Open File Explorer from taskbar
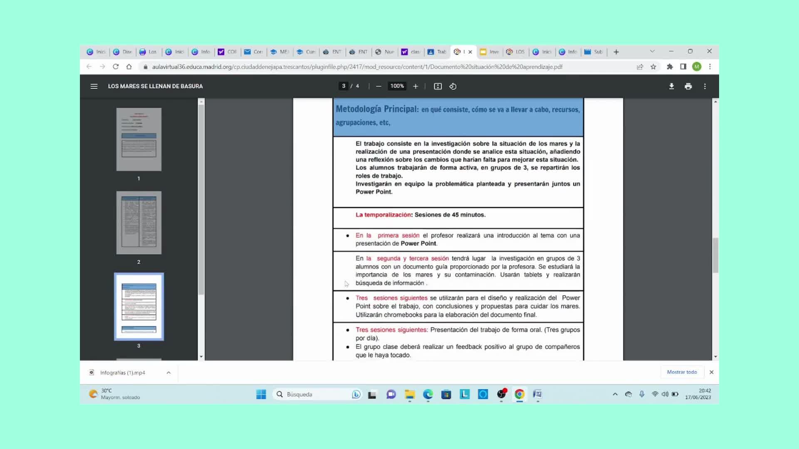 pyautogui.click(x=410, y=394)
